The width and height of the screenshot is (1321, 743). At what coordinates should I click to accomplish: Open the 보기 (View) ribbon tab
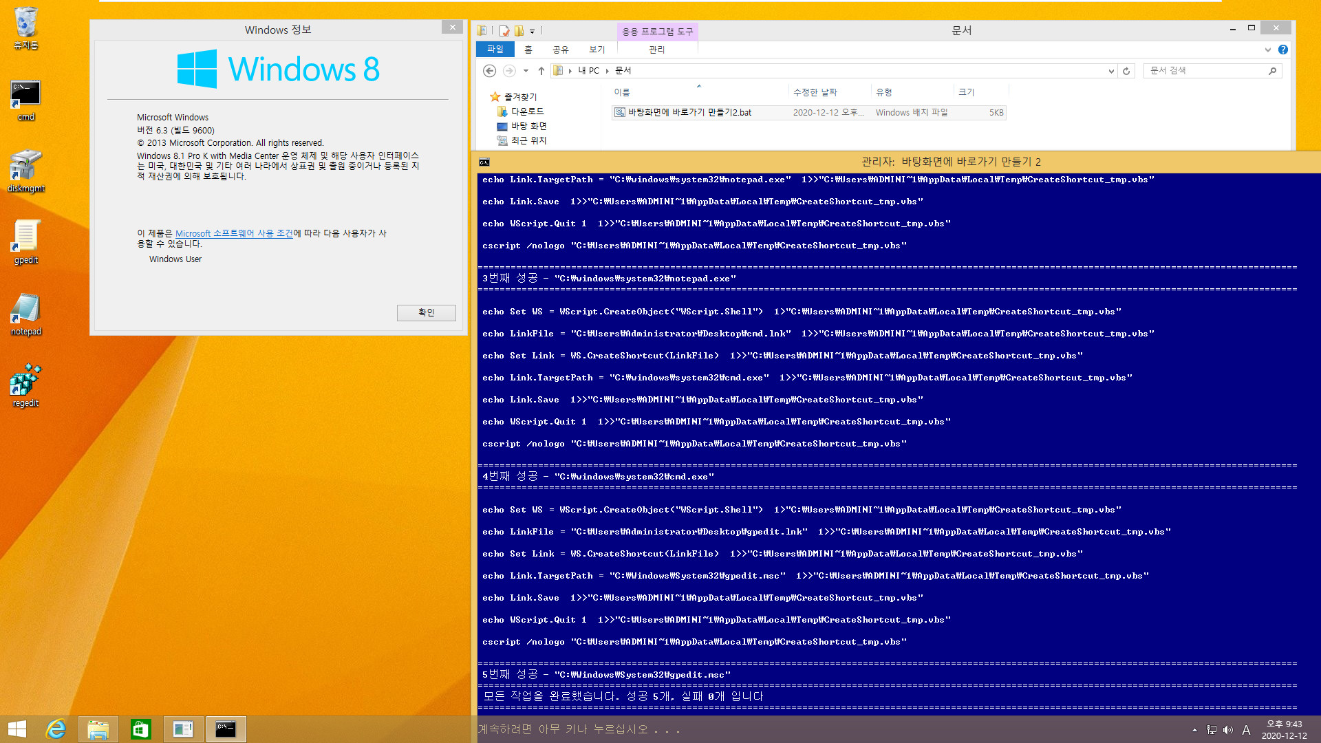[x=597, y=50]
